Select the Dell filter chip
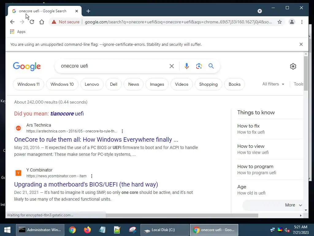 113,84
